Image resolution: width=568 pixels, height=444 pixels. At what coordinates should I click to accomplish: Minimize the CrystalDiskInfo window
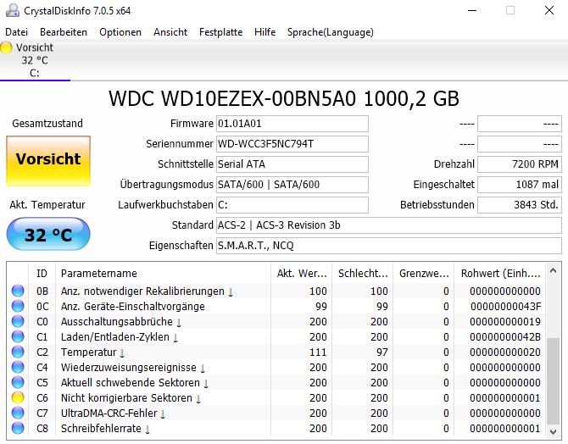(x=472, y=10)
